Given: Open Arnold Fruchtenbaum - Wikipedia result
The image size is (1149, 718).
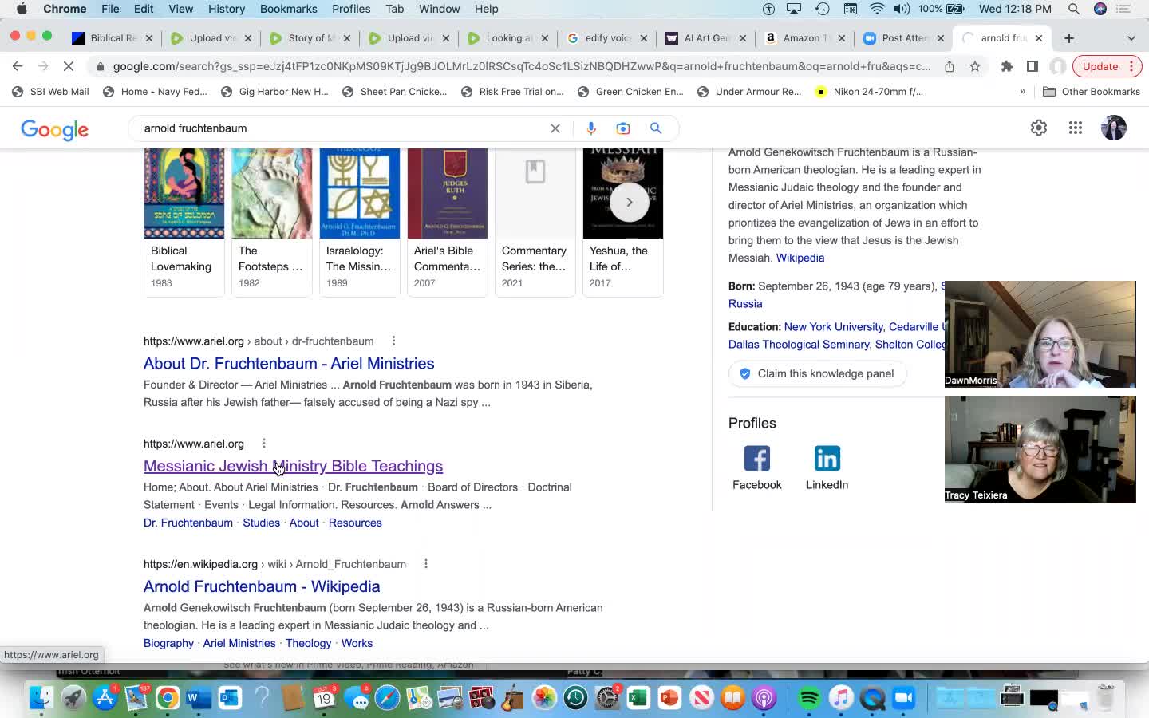Looking at the screenshot, I should click(262, 586).
